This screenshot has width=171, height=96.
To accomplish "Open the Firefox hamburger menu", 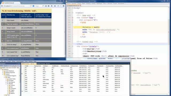I will [x=64, y=6].
